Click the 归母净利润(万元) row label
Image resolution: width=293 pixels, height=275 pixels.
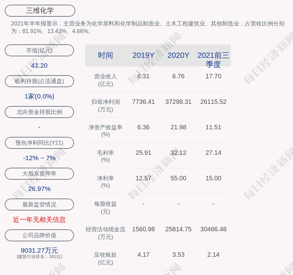(x=106, y=106)
